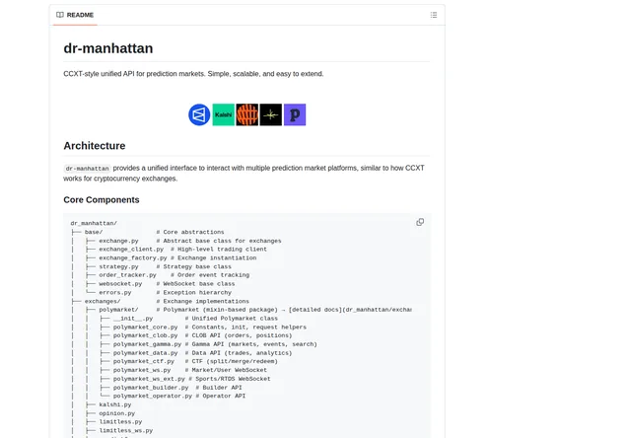This screenshot has width=631, height=438.
Task: Click the limitless.py line
Action: (x=106, y=422)
